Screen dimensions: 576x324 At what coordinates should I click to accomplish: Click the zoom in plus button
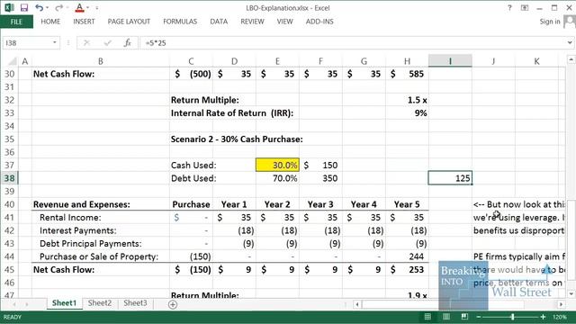click(x=543, y=317)
